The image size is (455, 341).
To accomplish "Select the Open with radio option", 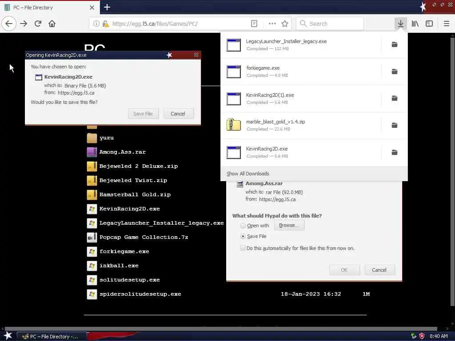I will [243, 226].
